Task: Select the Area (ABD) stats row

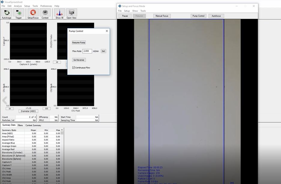Action: click(31, 133)
